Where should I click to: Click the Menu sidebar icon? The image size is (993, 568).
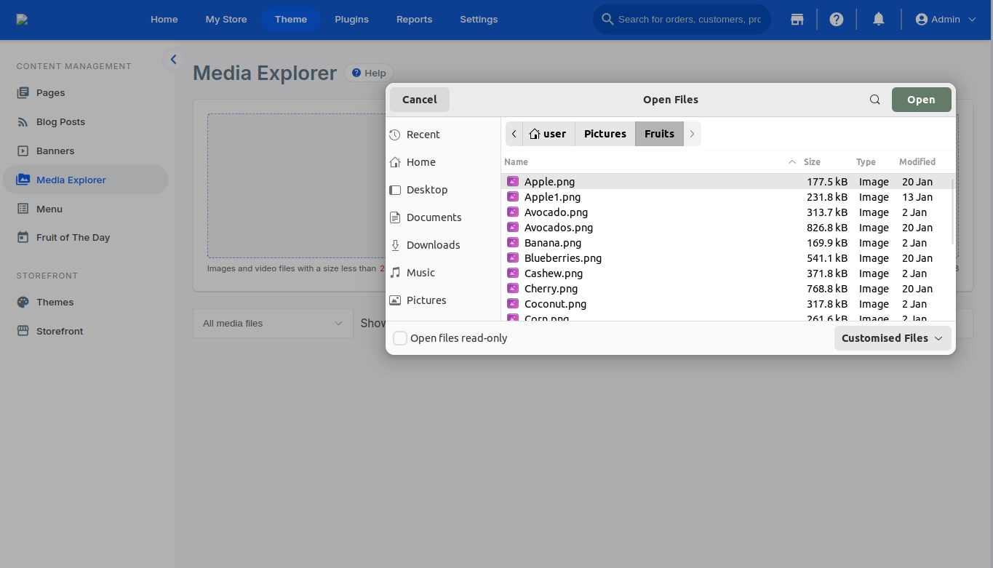23,209
